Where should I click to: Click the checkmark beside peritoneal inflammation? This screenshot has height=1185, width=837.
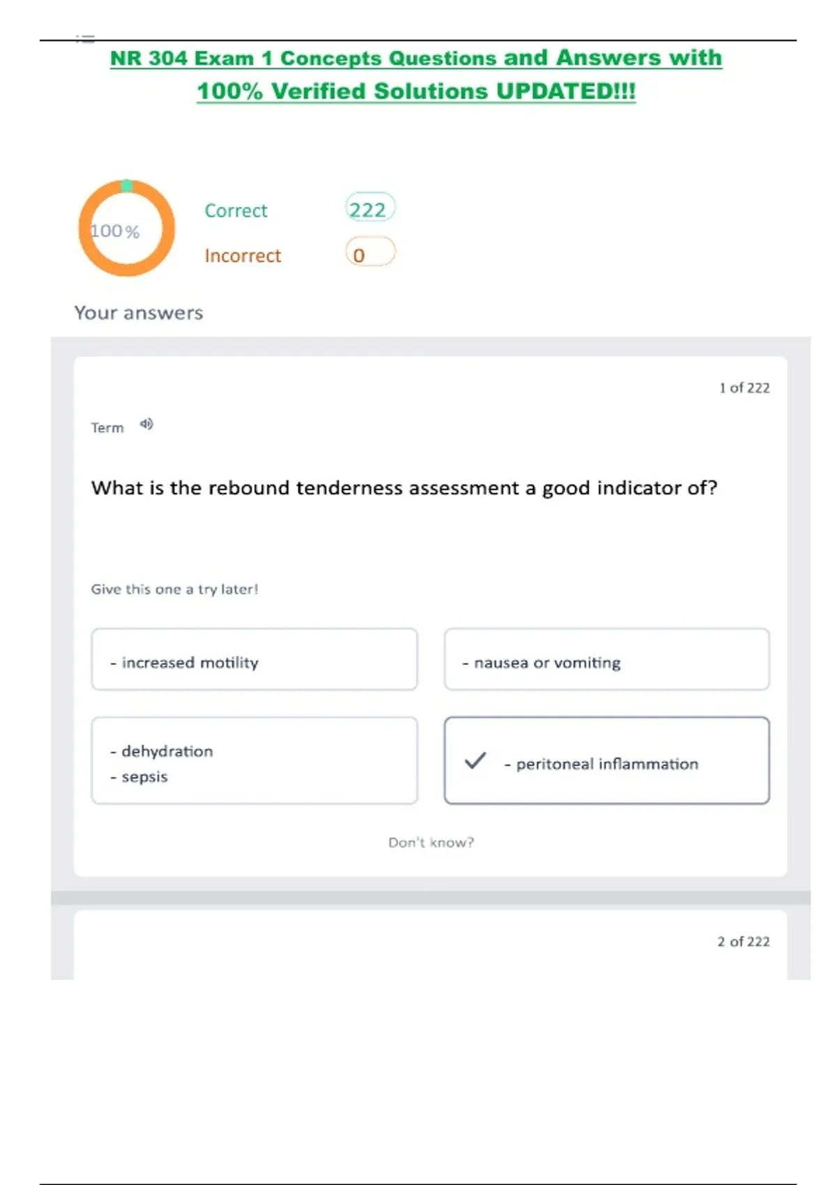[x=475, y=760]
